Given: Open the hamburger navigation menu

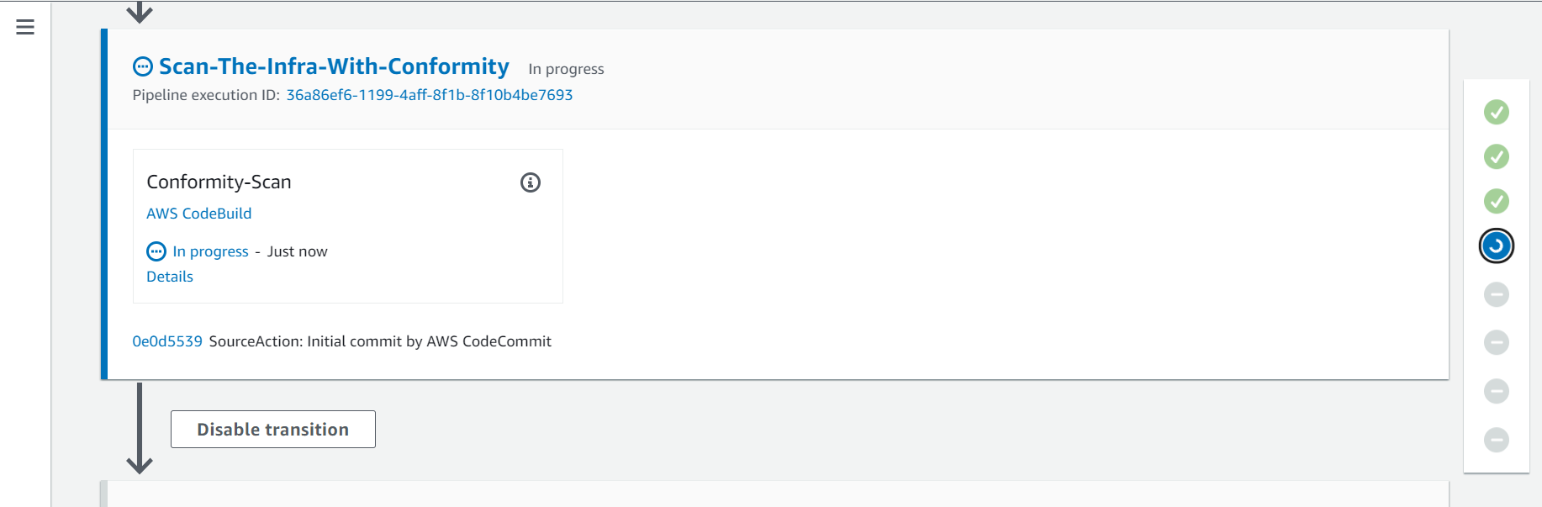Looking at the screenshot, I should click(x=25, y=27).
